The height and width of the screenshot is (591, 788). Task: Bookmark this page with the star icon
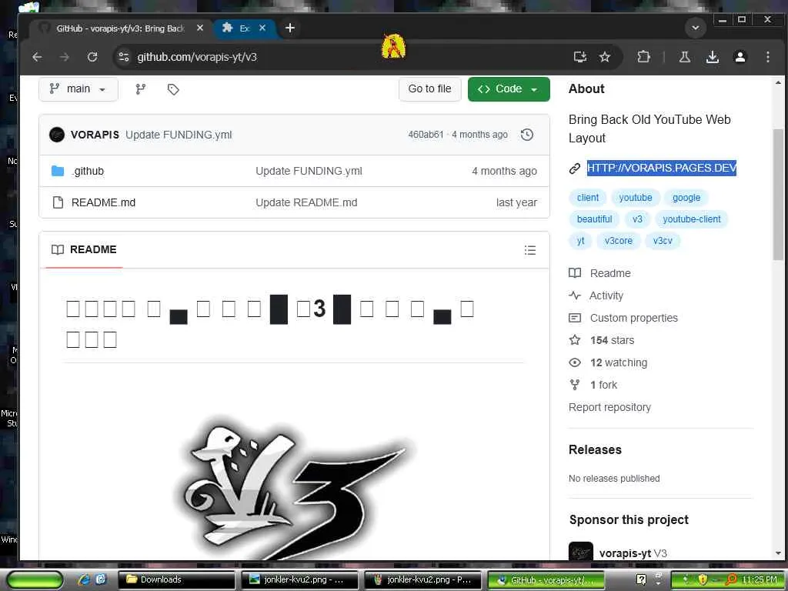[x=605, y=57]
